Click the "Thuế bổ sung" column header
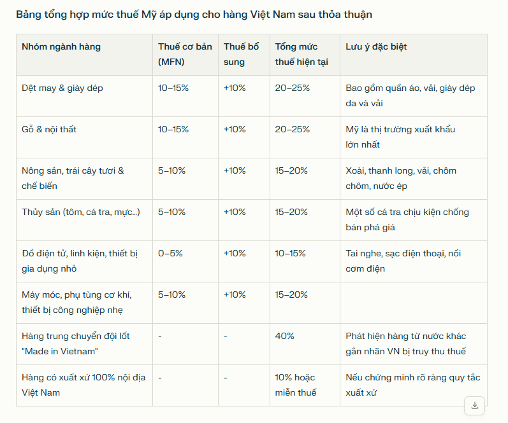Viewport: 508px width, 423px height. [x=242, y=54]
